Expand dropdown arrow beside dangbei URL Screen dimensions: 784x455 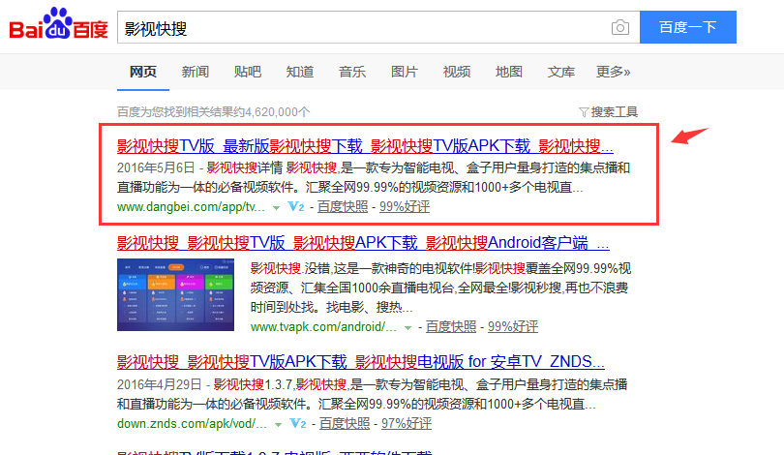click(276, 208)
